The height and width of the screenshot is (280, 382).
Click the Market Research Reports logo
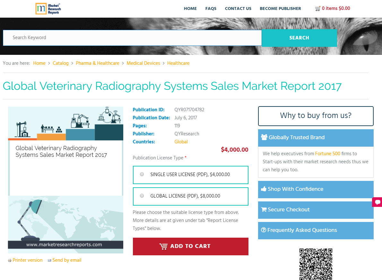[48, 9]
